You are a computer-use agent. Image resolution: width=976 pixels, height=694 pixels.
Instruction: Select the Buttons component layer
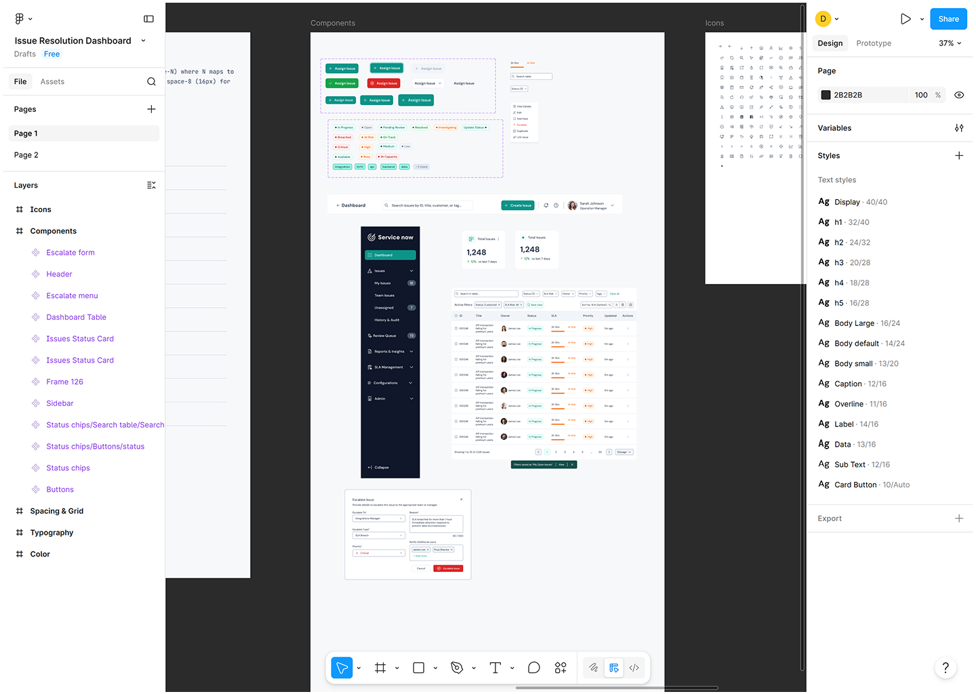point(60,489)
